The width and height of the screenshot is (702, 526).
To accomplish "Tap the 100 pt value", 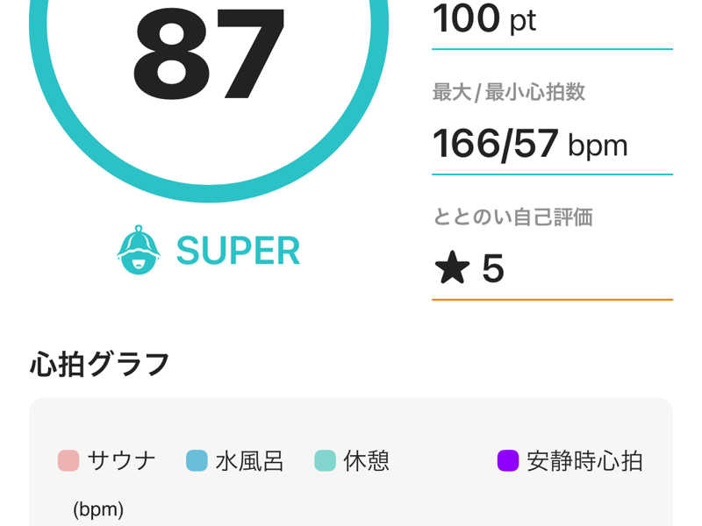I will (484, 18).
